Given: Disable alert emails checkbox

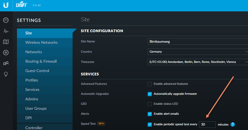Looking at the screenshot, I should click(x=150, y=114).
